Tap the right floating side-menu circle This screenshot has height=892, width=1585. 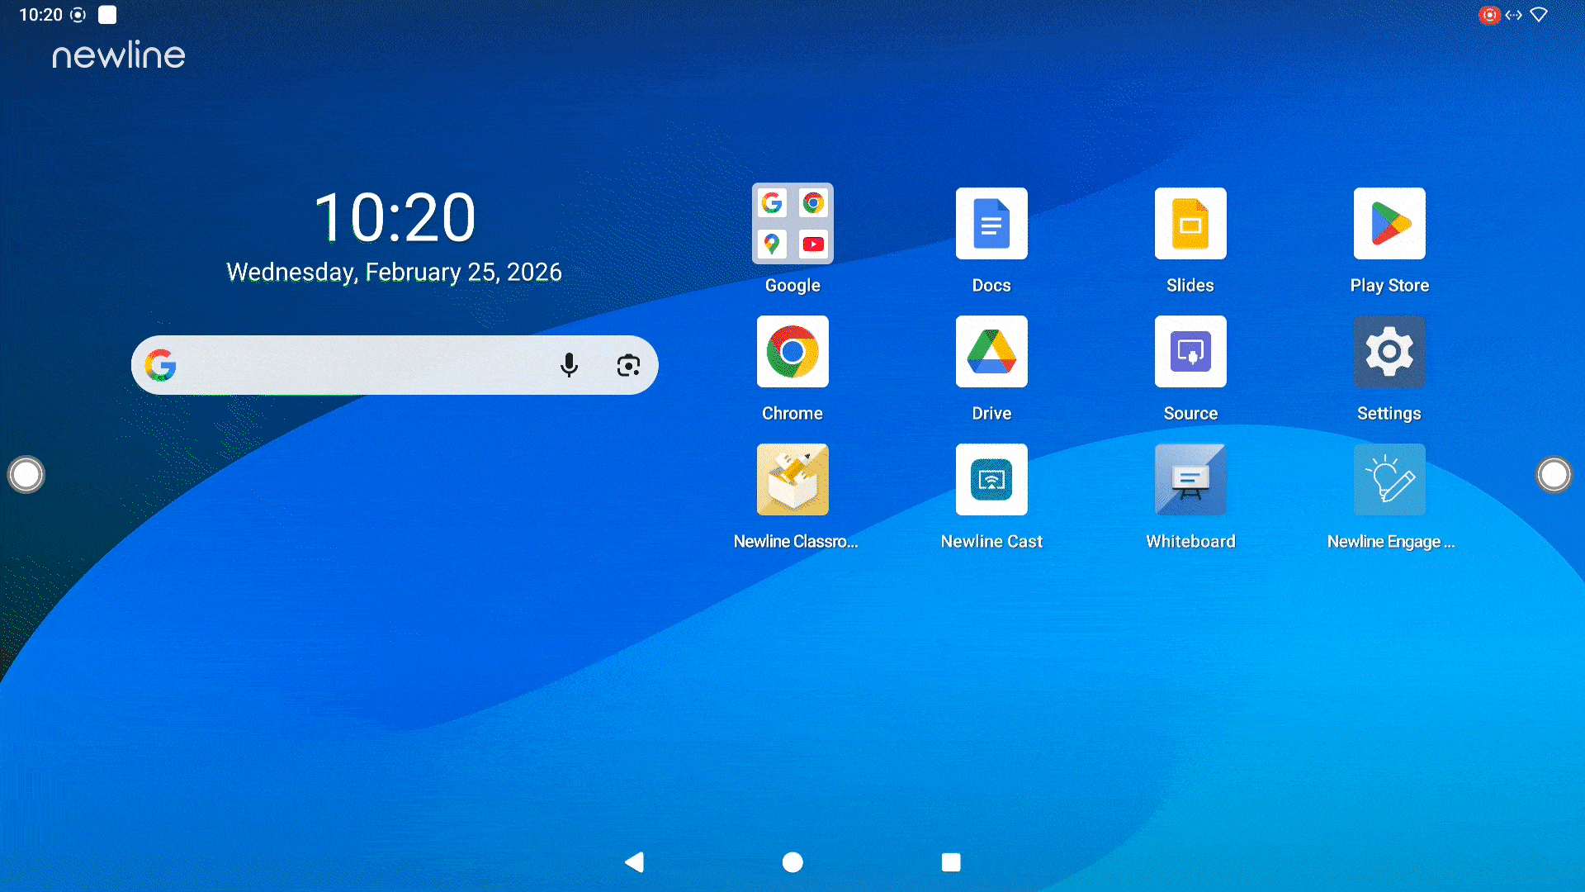(1554, 475)
